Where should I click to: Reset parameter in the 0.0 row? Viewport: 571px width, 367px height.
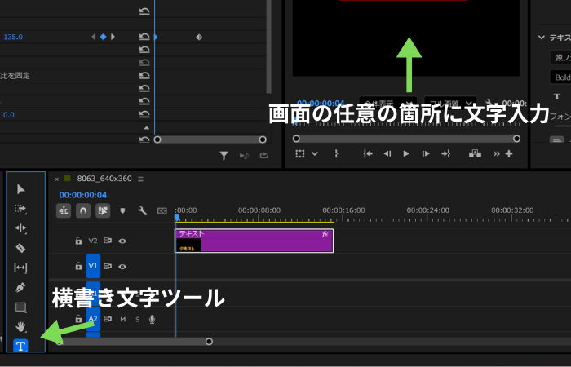pos(144,115)
